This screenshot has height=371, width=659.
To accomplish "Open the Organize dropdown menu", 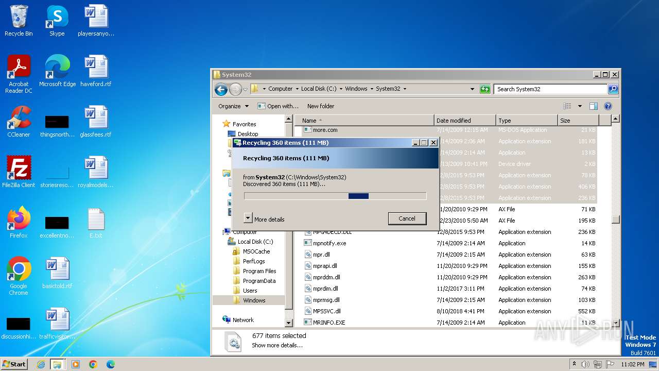I will pos(234,106).
